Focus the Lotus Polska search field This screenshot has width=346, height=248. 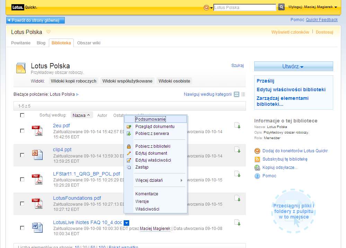[x=245, y=7]
